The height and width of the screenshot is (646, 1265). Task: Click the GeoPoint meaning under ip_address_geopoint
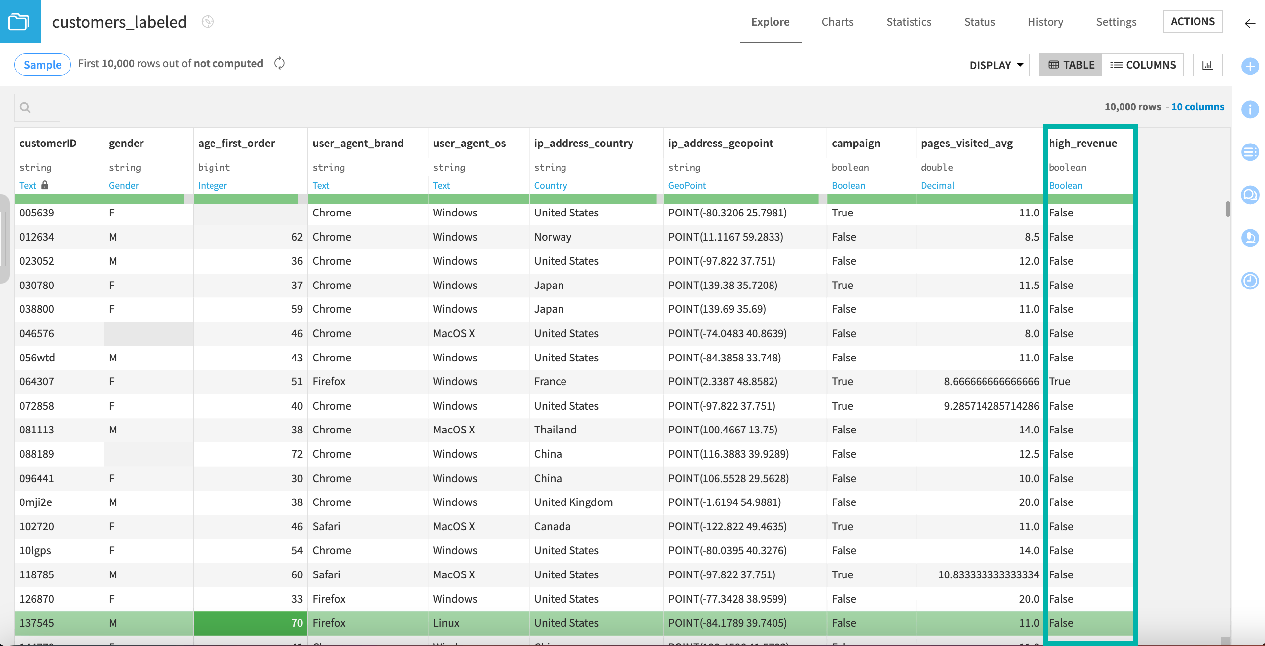(x=687, y=185)
